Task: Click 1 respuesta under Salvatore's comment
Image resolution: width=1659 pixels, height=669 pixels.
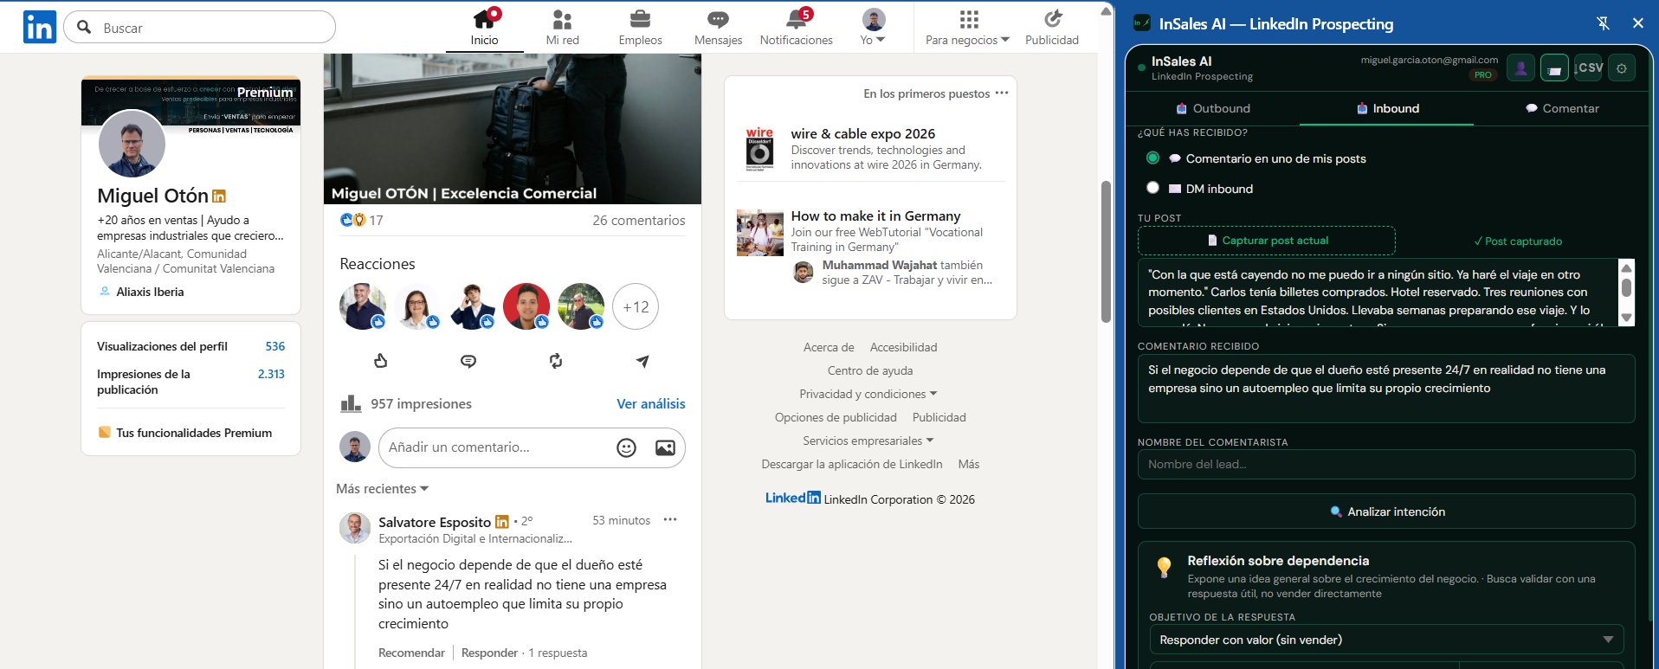Action: coord(558,653)
